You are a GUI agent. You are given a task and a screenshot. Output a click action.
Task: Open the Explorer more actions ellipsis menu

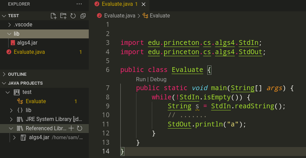coord(79,4)
